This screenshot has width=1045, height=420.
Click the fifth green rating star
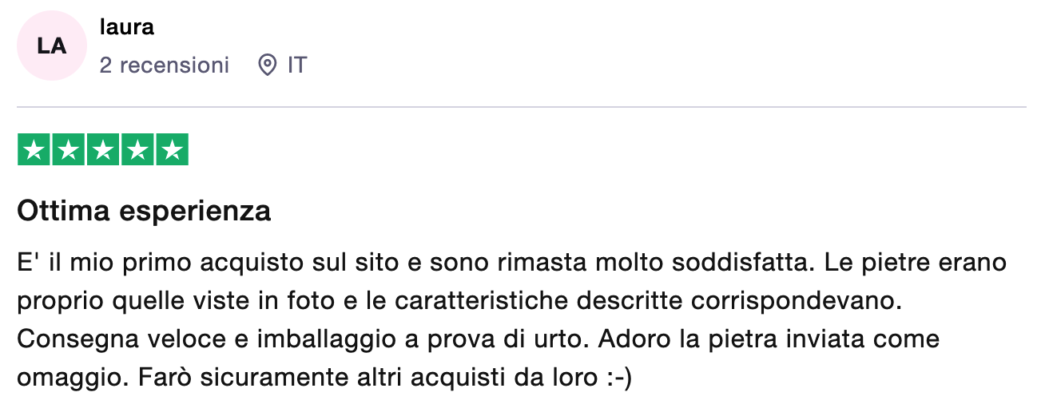(172, 150)
